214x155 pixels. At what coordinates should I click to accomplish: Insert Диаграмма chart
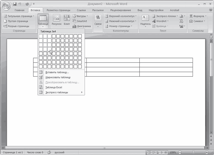[82, 26]
